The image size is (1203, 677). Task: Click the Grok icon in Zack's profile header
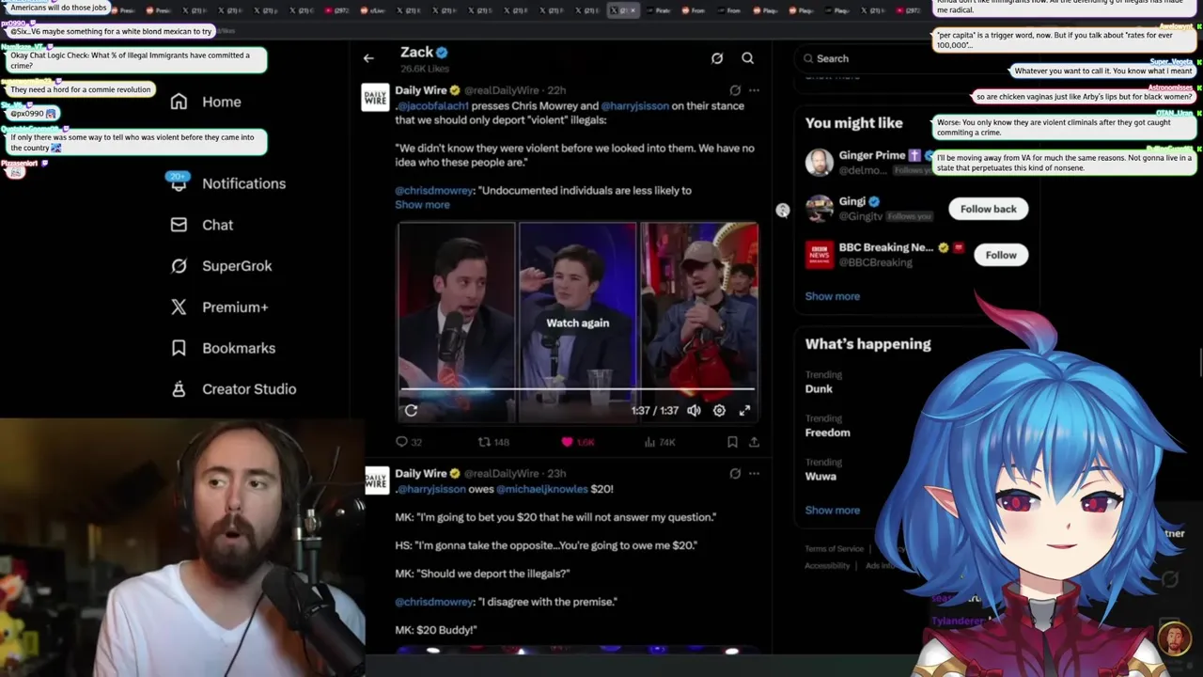[x=717, y=58]
